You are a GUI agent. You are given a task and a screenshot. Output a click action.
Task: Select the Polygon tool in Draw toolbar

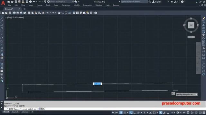pos(2,28)
